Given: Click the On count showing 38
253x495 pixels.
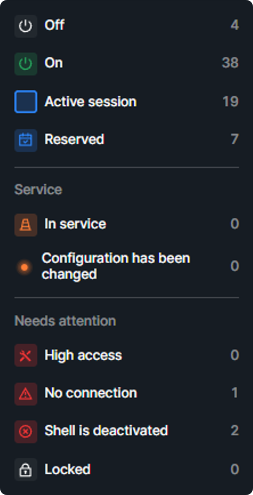Looking at the screenshot, I should (x=230, y=63).
